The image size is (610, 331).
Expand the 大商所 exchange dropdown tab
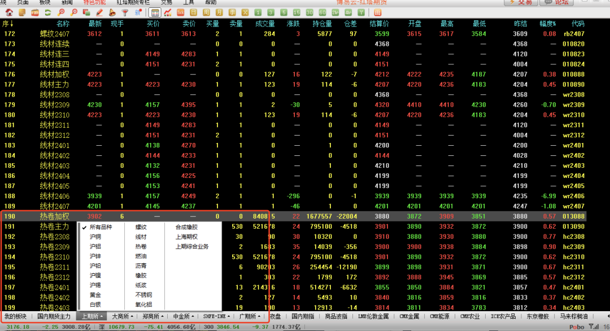tap(122, 317)
